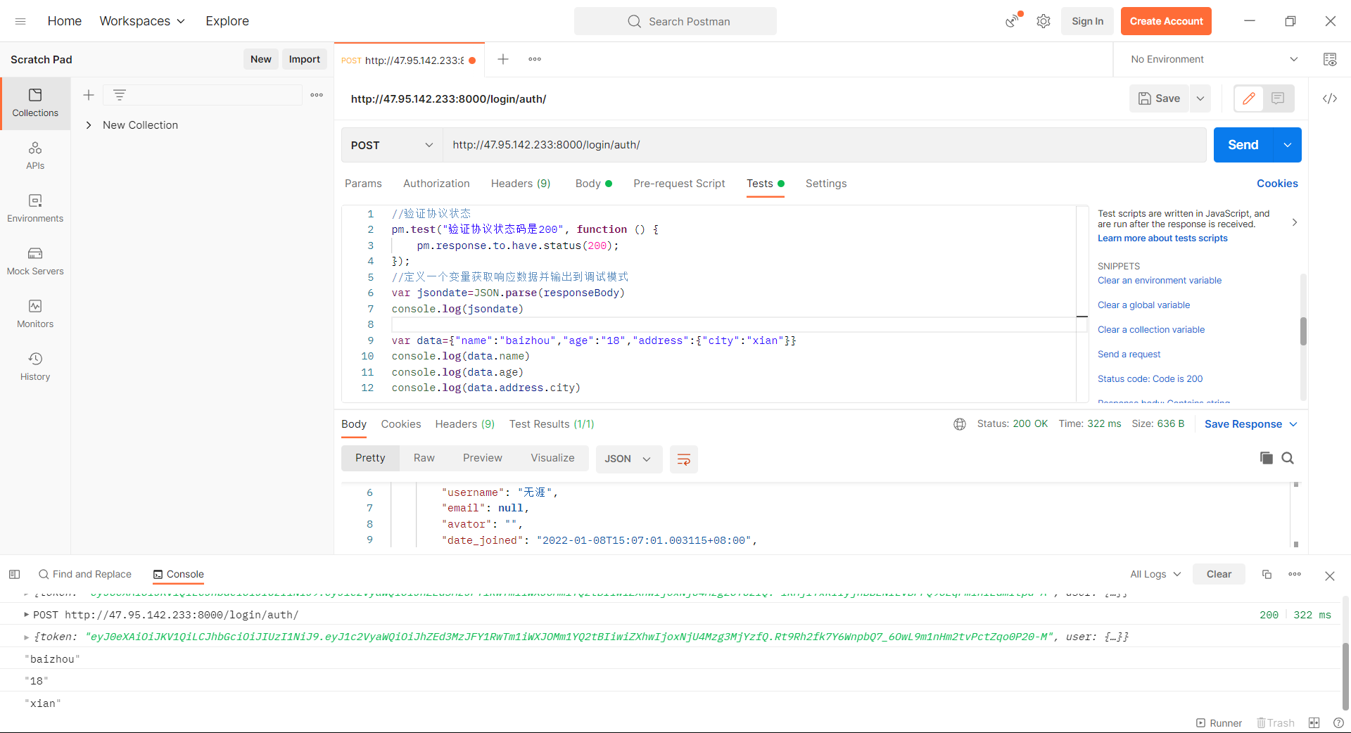1351x733 pixels.
Task: Filter console with All Logs dropdown
Action: point(1155,574)
